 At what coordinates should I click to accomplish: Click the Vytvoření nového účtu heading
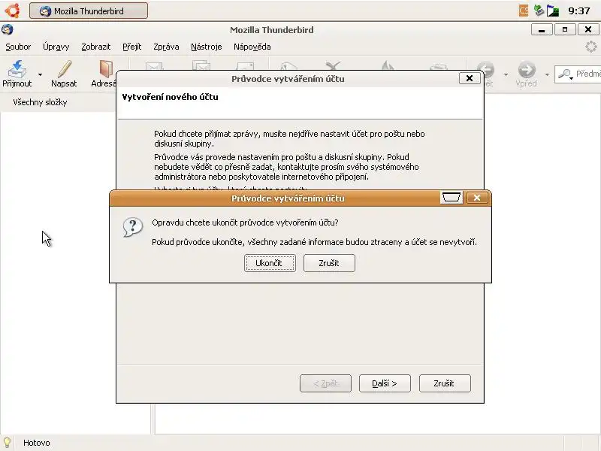pos(170,97)
